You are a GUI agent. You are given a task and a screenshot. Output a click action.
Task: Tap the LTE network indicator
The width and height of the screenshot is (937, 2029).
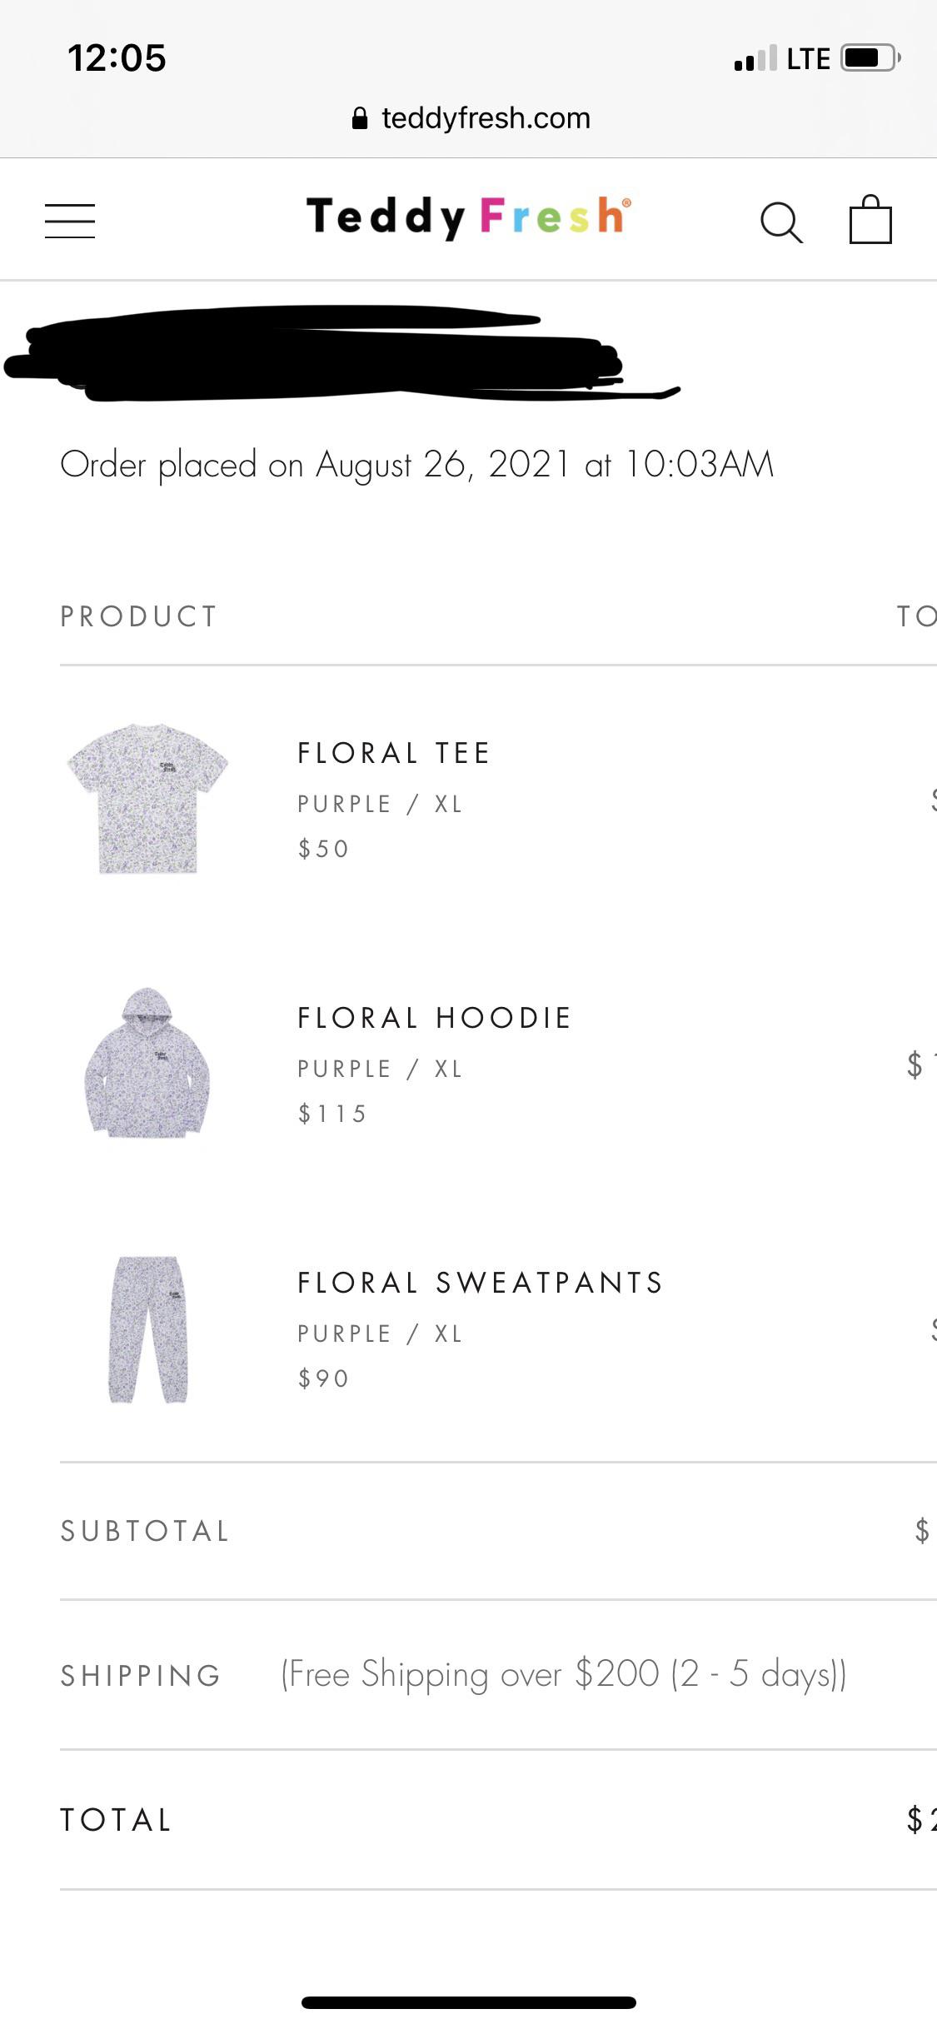click(x=808, y=59)
